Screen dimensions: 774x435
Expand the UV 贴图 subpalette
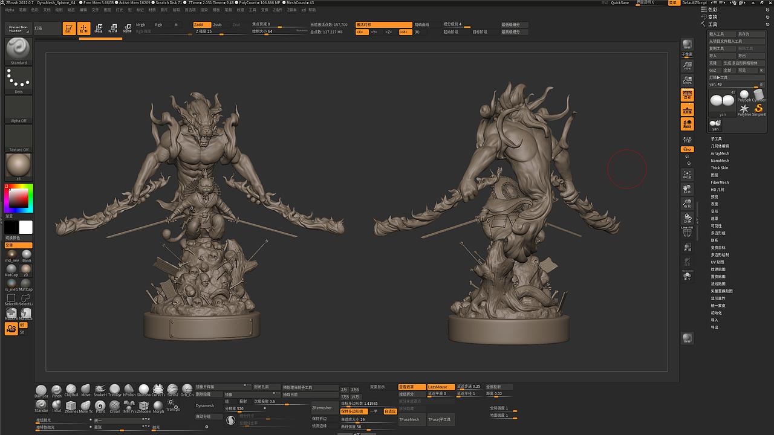tap(718, 262)
